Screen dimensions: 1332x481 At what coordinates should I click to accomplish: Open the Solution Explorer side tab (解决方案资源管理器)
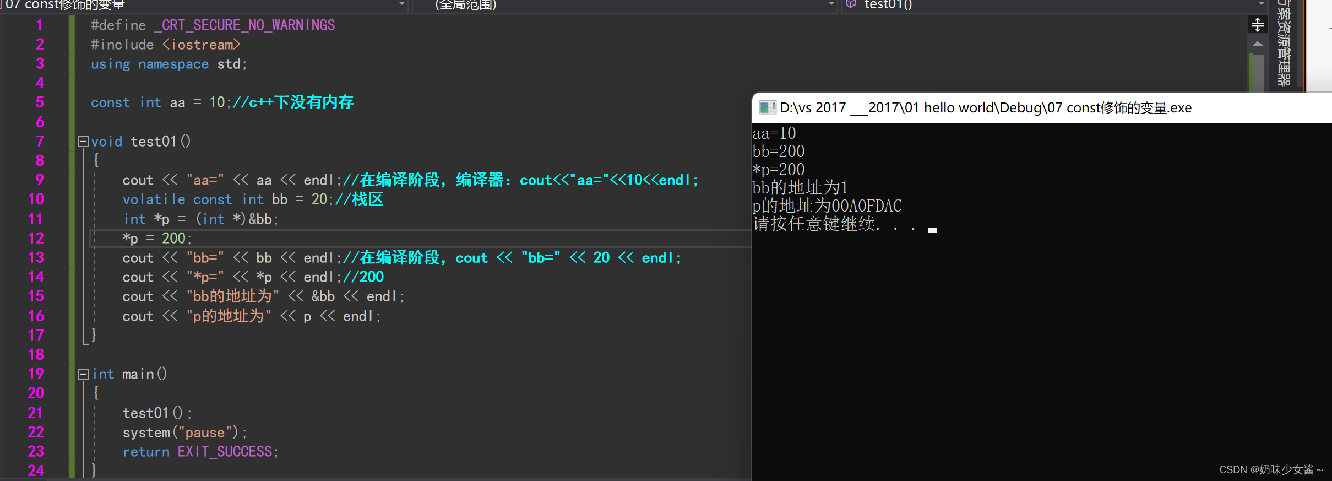(x=1284, y=44)
